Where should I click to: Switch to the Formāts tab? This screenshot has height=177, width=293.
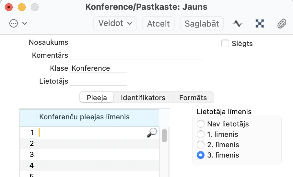pyautogui.click(x=193, y=98)
